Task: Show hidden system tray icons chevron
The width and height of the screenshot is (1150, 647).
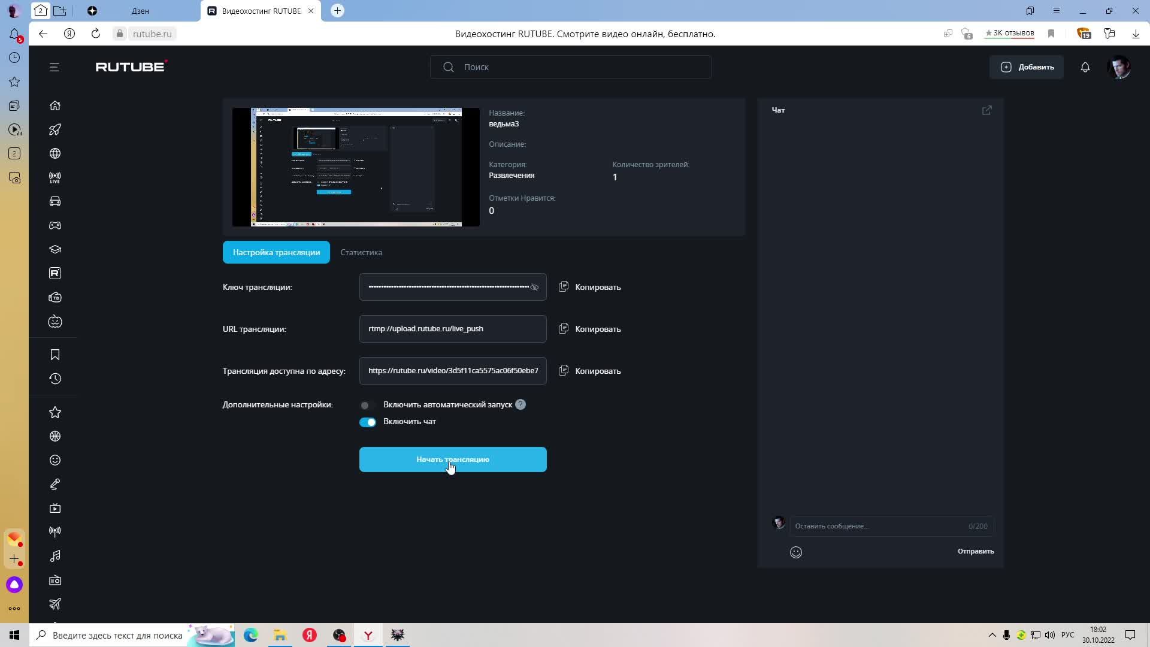Action: point(992,635)
